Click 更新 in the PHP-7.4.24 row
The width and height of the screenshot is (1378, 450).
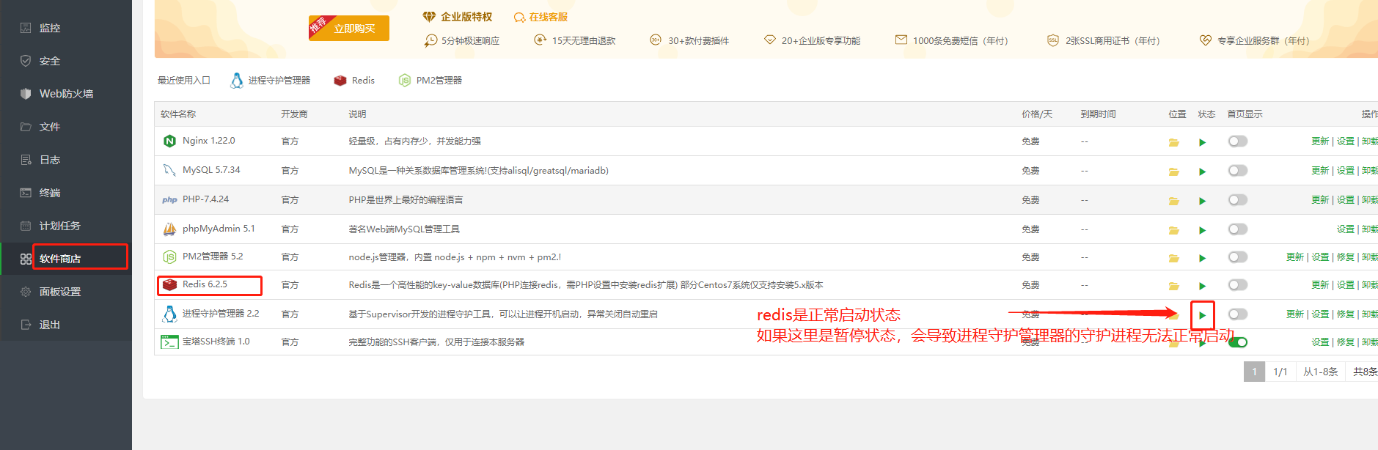click(1320, 200)
